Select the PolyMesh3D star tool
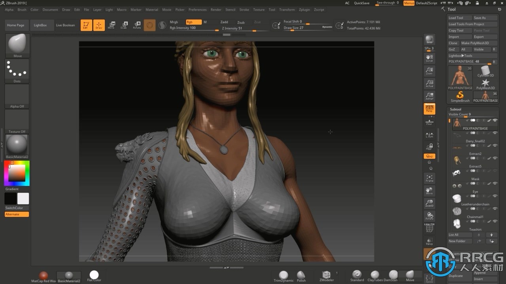Screen dimensions: 506x284 pyautogui.click(x=485, y=84)
